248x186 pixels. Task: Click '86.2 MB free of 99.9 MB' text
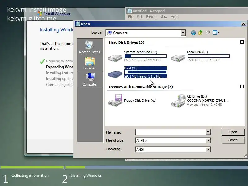coord(142,60)
